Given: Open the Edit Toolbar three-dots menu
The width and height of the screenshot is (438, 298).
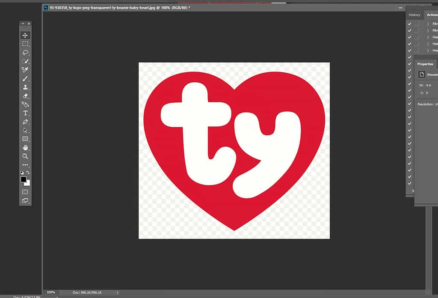Looking at the screenshot, I should (25, 165).
